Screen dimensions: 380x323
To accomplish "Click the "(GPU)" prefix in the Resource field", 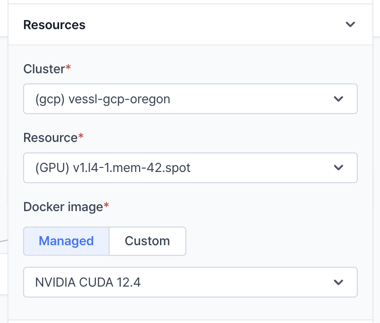I will (x=52, y=168).
